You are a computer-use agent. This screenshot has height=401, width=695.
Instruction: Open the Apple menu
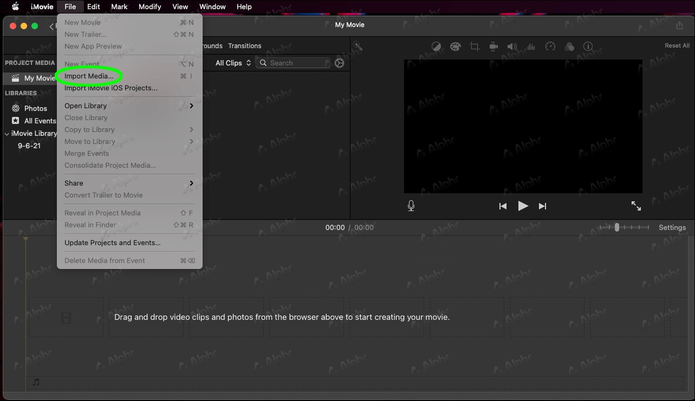[16, 6]
